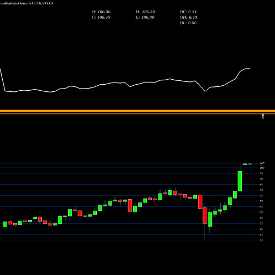Viewport: 275px width, 275px height.
Task: Select the low value 'L: 106.30'
Action: (145, 18)
